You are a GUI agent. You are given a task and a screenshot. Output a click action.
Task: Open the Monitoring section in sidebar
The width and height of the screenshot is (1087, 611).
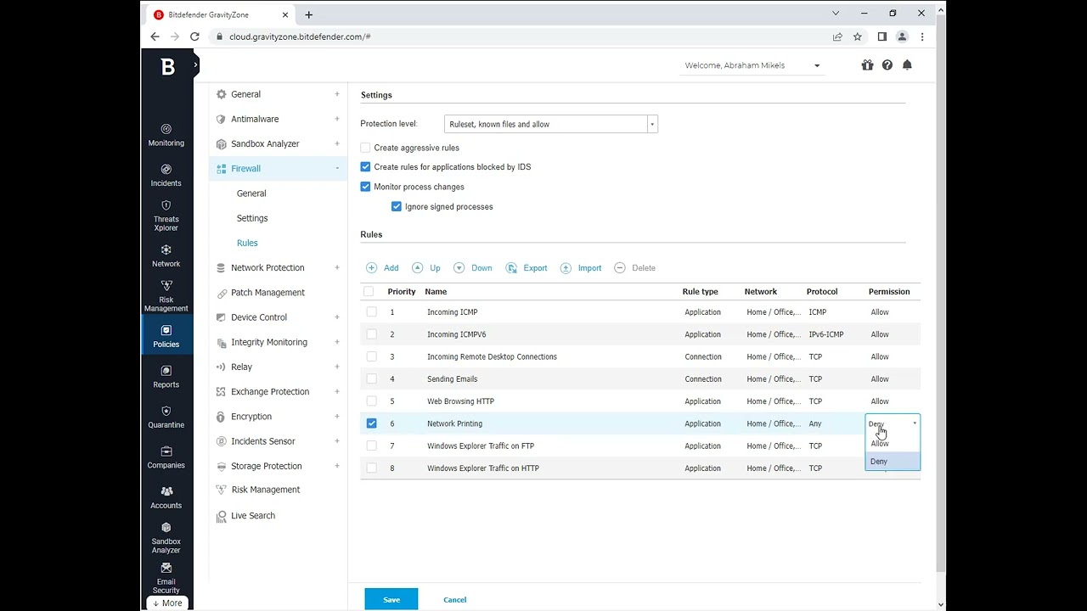tap(166, 135)
